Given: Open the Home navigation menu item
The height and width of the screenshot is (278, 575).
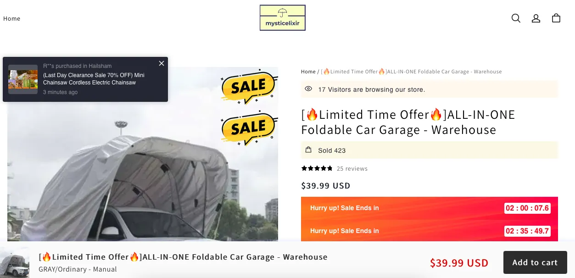Looking at the screenshot, I should 12,18.
